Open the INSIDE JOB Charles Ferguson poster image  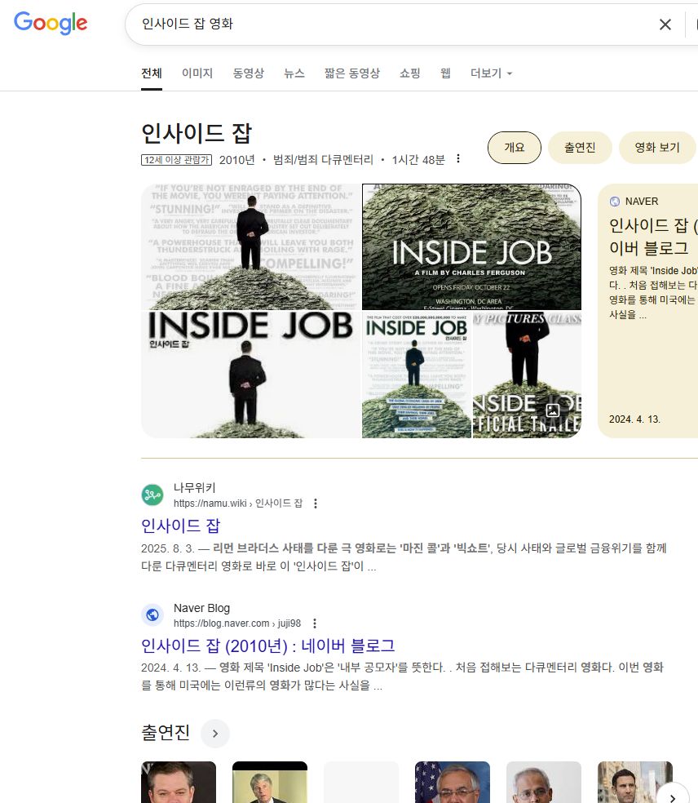click(471, 246)
